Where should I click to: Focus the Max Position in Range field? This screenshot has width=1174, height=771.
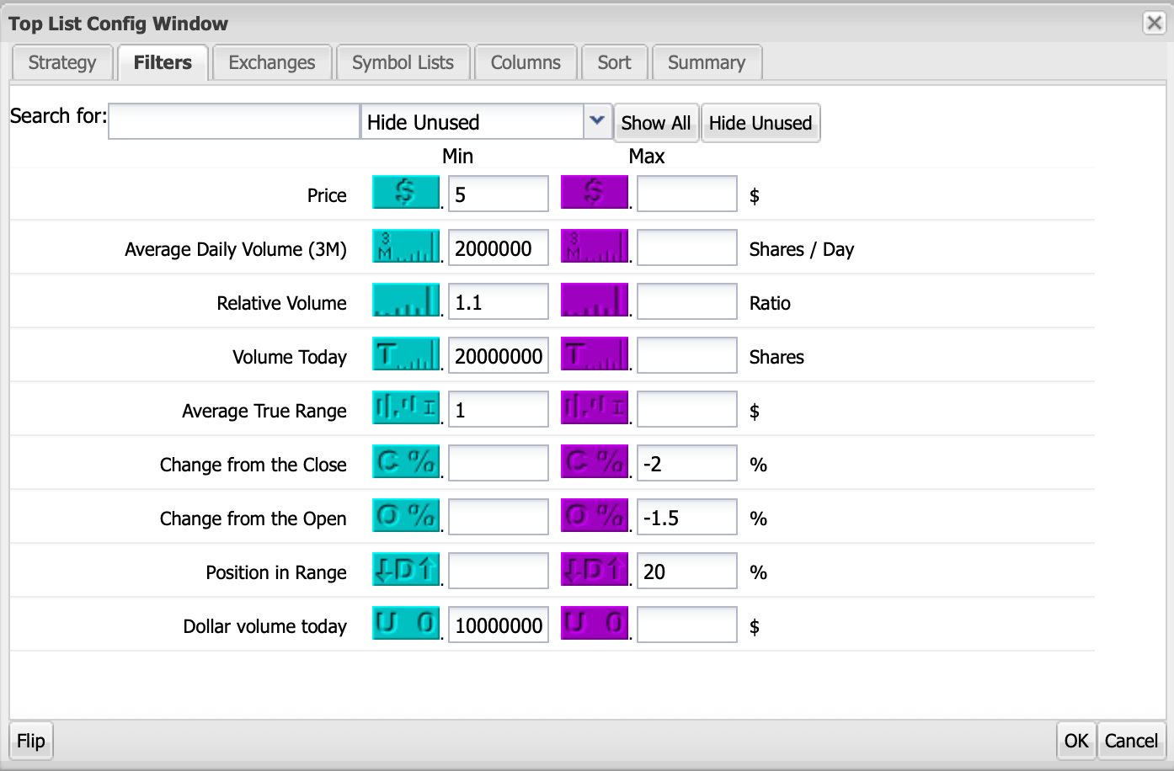(x=686, y=572)
